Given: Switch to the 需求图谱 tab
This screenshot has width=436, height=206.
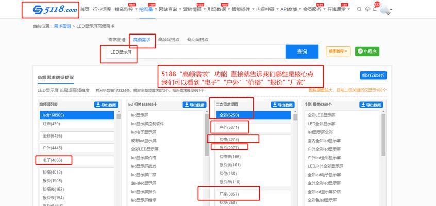Looking at the screenshot, I should 117,40.
